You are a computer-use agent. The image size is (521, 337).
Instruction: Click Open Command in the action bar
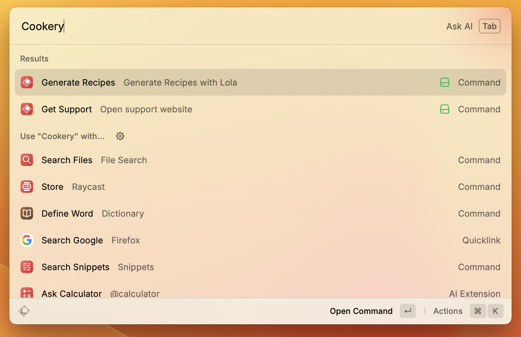pos(361,311)
